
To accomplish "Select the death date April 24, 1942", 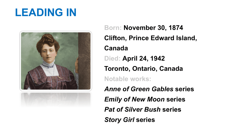I will pyautogui.click(x=144, y=58).
